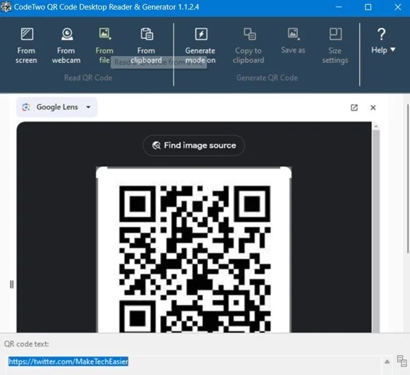Viewport: 410px width, 375px height.
Task: Close the Google Lens side panel
Action: click(373, 107)
